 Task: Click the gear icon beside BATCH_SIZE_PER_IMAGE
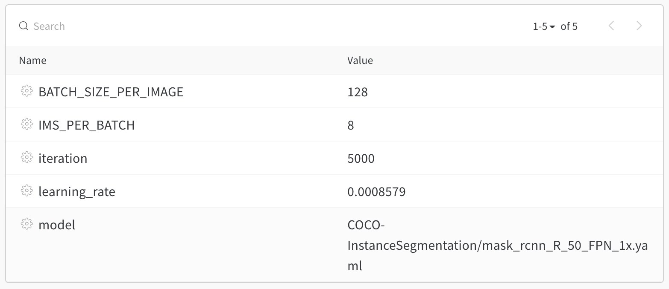[x=26, y=91]
